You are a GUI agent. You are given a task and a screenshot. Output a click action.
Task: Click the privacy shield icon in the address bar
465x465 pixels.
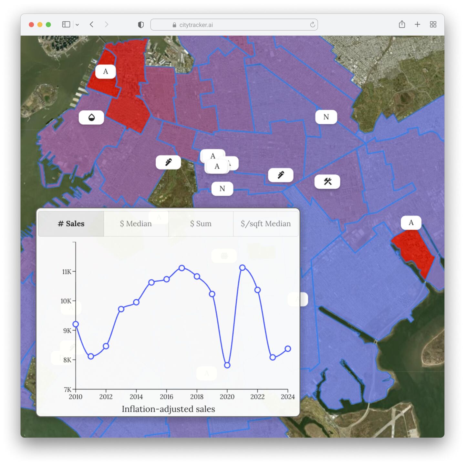140,24
